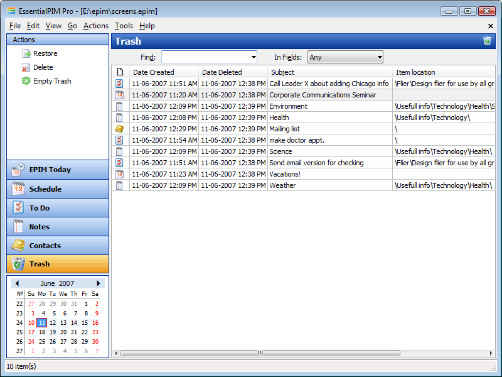The width and height of the screenshot is (502, 377).
Task: Click the Schedule calendar icon in sidebar
Action: [x=18, y=189]
